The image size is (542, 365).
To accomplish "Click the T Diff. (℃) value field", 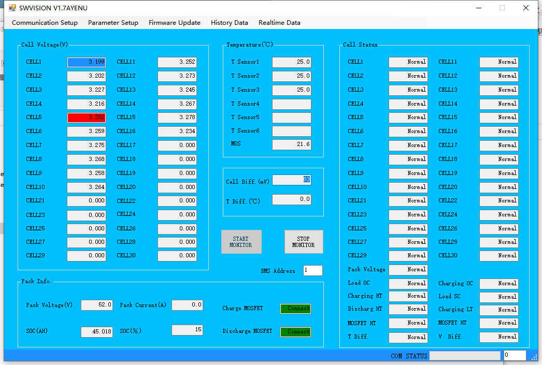I will point(292,200).
